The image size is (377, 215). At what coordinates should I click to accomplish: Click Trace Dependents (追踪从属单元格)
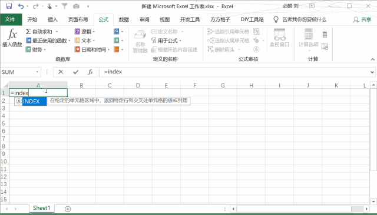click(228, 41)
